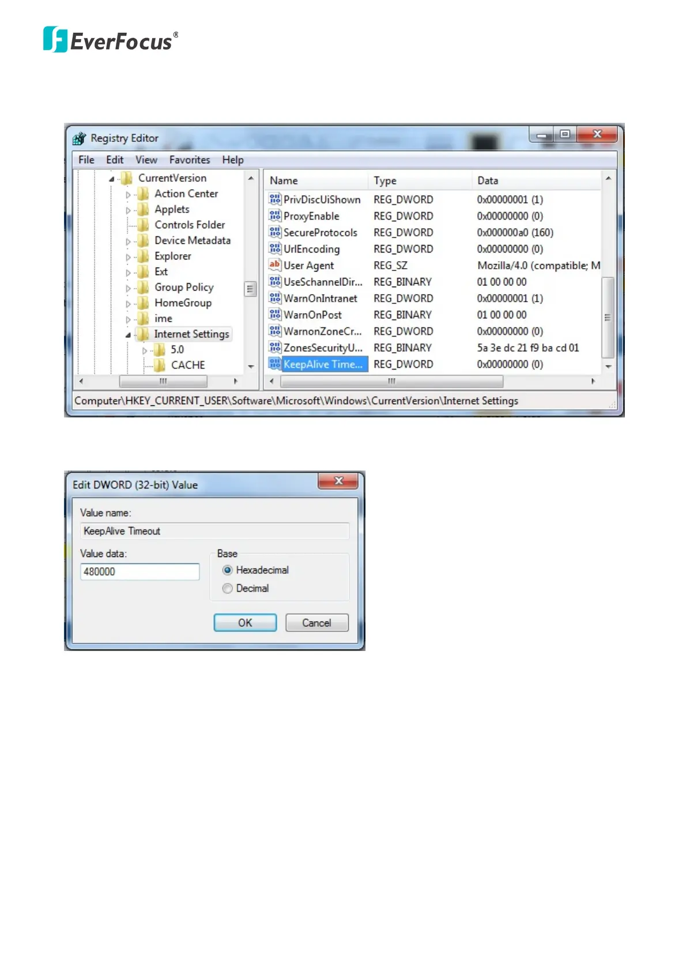Click the values pane horizontal scrollbar
Image resolution: width=686 pixels, height=971 pixels.
pyautogui.click(x=391, y=382)
